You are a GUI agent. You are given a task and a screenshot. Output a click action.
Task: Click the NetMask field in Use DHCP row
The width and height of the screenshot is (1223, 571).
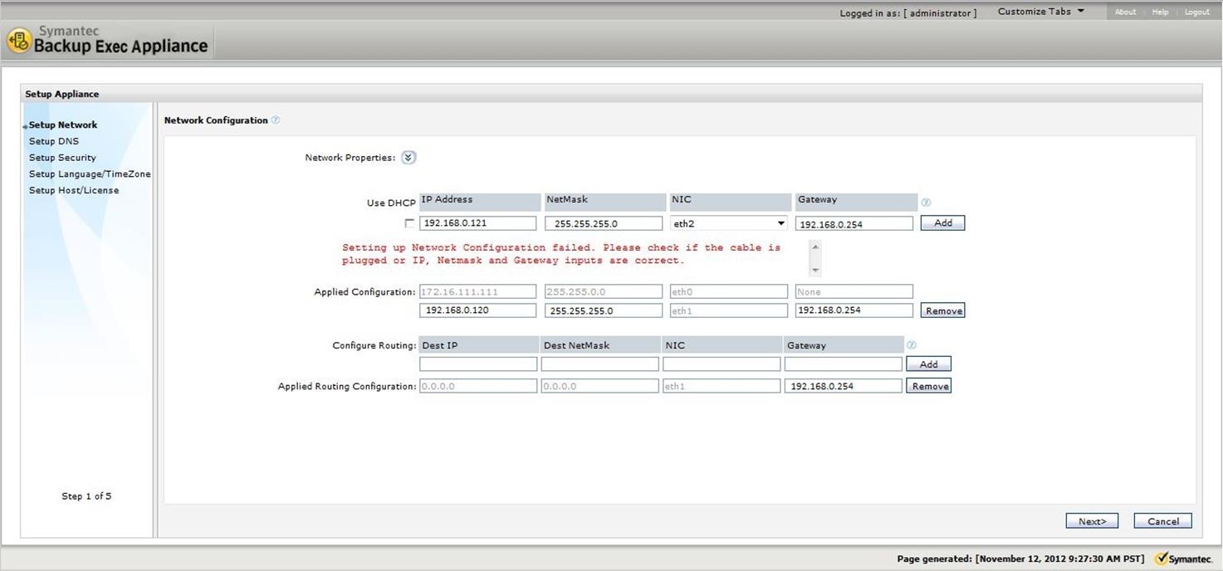(x=604, y=223)
